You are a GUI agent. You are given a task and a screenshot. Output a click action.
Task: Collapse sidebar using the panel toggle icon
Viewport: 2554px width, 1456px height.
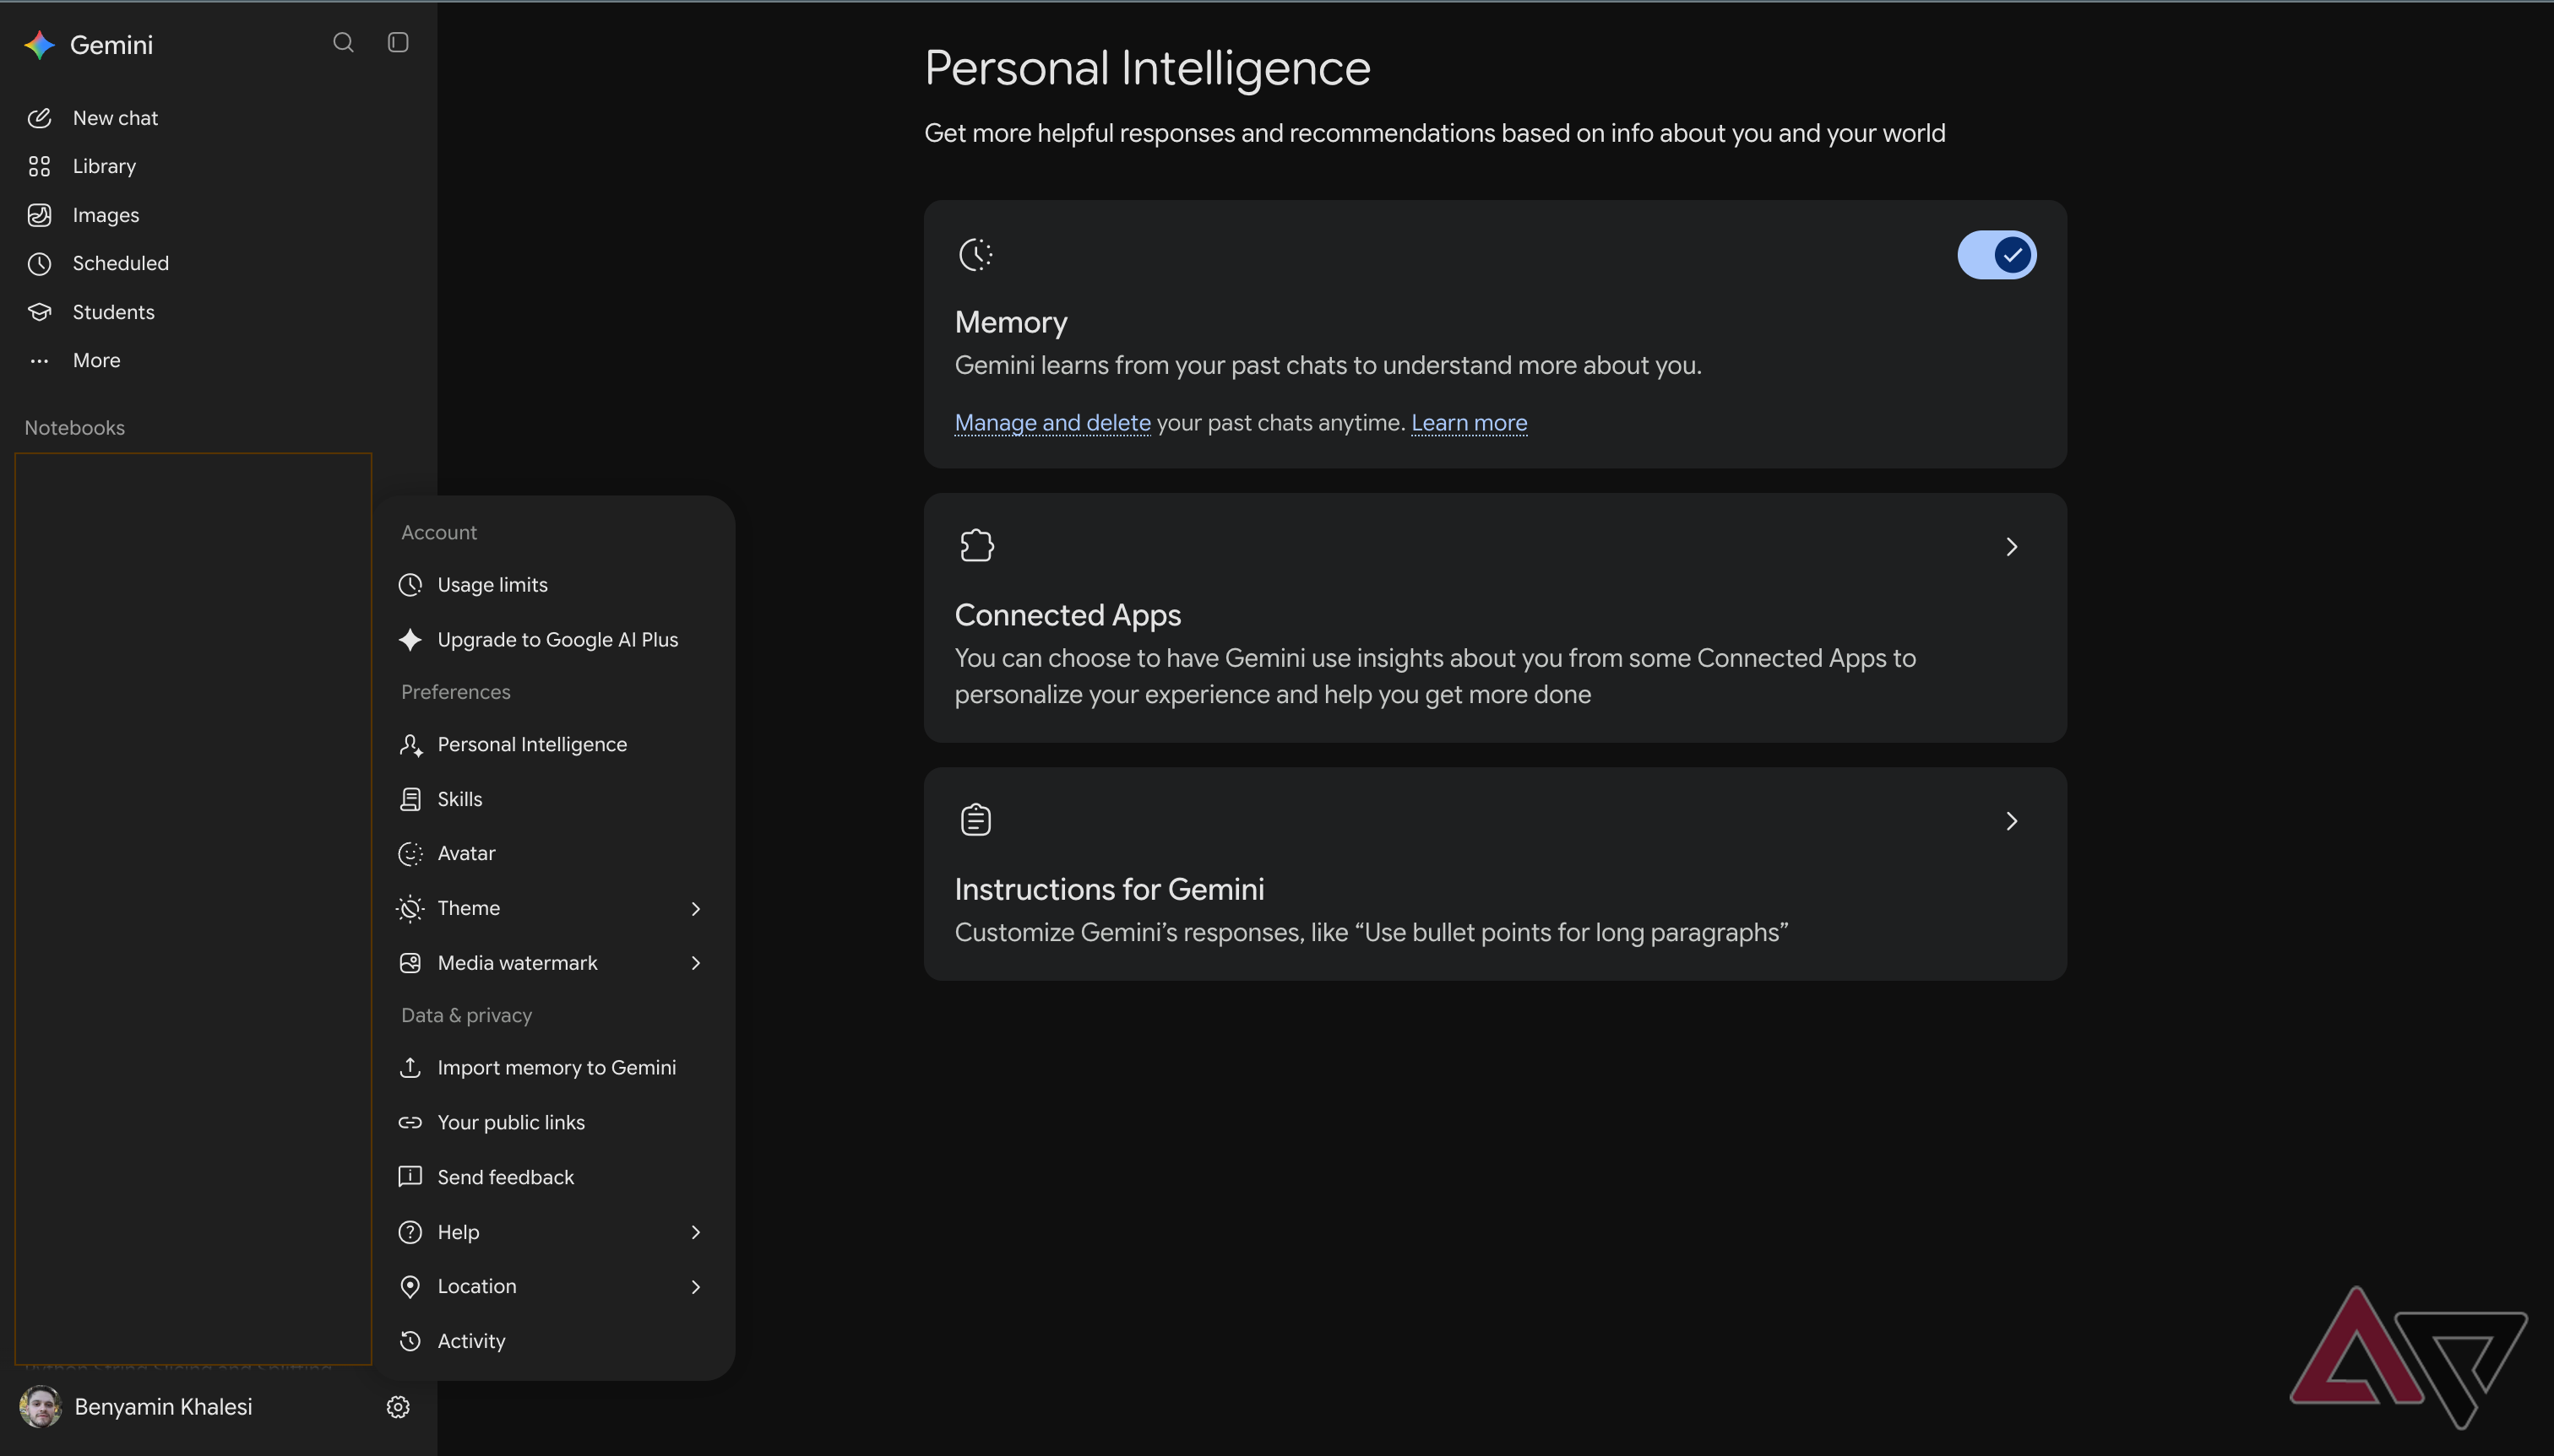(398, 42)
